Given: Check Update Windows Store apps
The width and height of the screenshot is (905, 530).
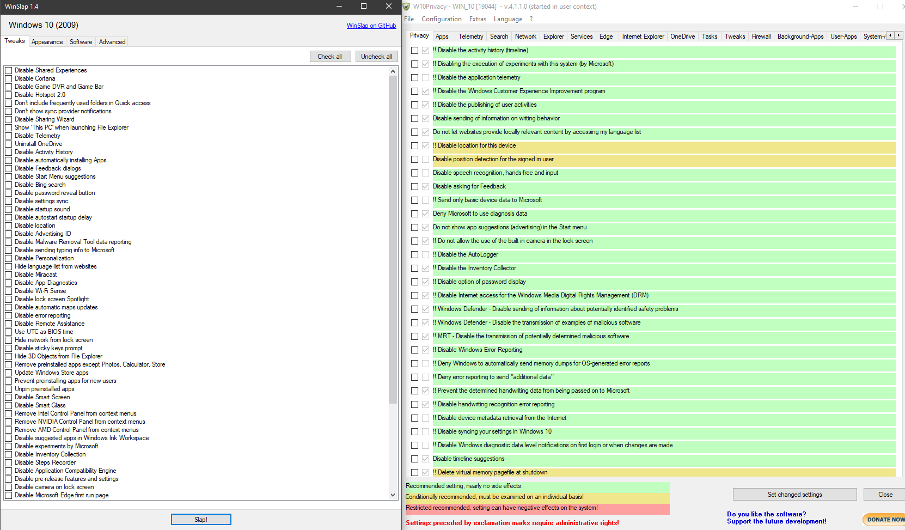Looking at the screenshot, I should (x=8, y=373).
